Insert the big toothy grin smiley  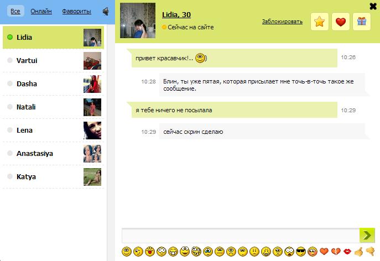click(x=173, y=252)
